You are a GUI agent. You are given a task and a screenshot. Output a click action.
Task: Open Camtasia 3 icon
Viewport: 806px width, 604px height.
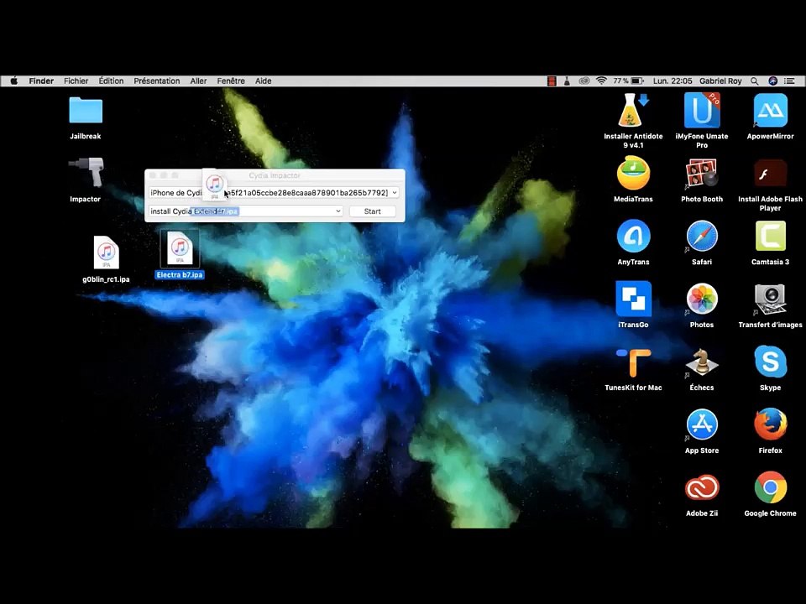click(x=770, y=237)
